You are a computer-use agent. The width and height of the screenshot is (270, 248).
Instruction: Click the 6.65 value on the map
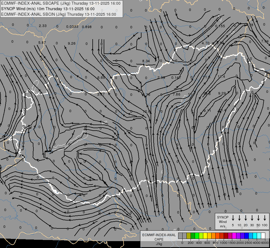[x=101, y=78]
